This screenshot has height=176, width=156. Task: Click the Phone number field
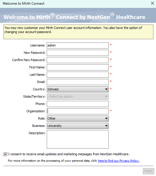[78, 104]
